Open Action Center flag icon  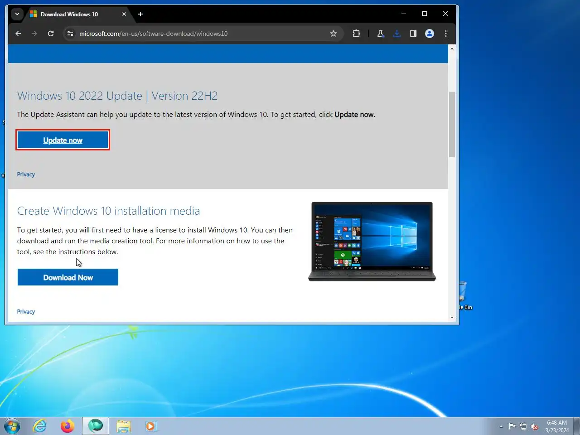[x=512, y=426]
